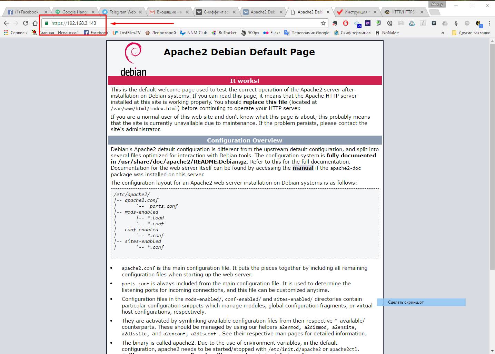Open the Другие закладки folder
Image resolution: width=495 pixels, height=354 pixels.
(471, 33)
